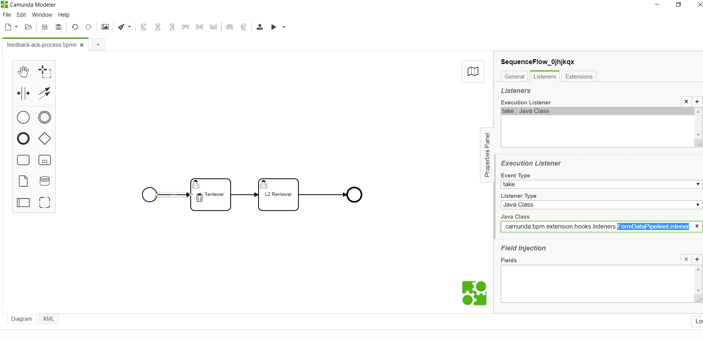Activate the create/remove space tool
Viewport: 703px width, 340px height.
coord(23,93)
